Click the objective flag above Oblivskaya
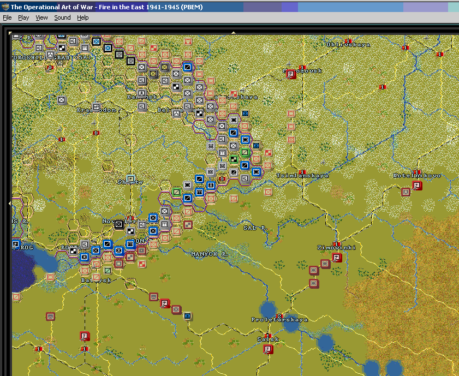This screenshot has height=376, width=459. [x=348, y=41]
